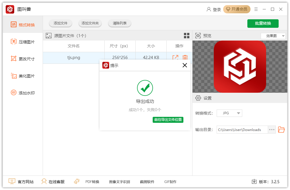Screen dimensions: 290x190
Task: Open the JPG 转换格式 dropdown
Action: point(229,113)
